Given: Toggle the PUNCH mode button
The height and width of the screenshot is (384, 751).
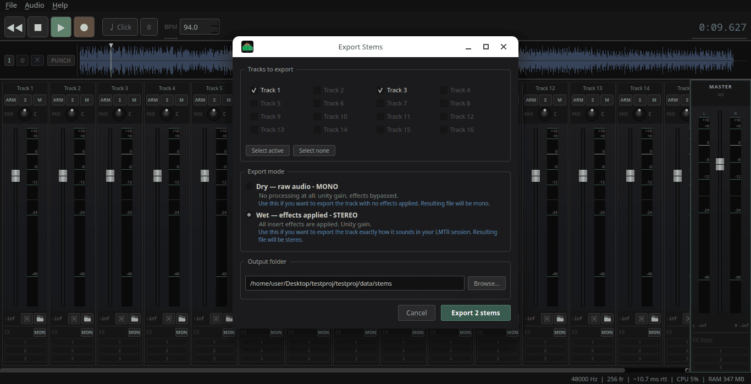Looking at the screenshot, I should (61, 60).
